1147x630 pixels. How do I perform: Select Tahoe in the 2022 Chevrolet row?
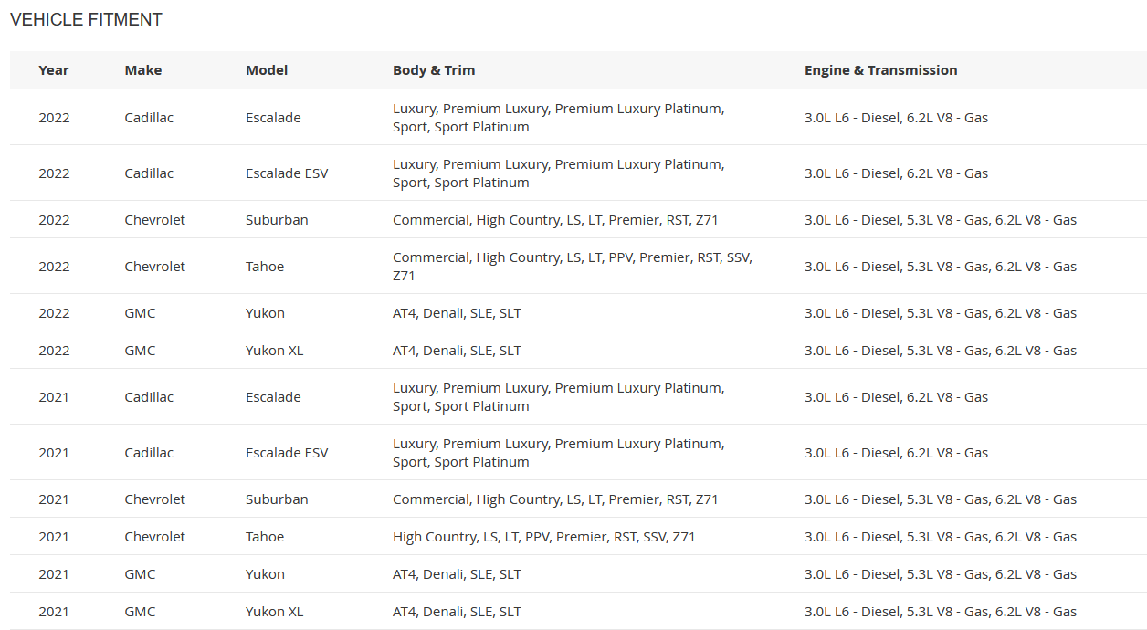pyautogui.click(x=265, y=267)
